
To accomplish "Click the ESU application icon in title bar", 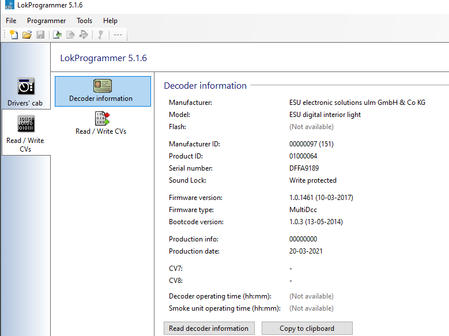I will [x=9, y=5].
